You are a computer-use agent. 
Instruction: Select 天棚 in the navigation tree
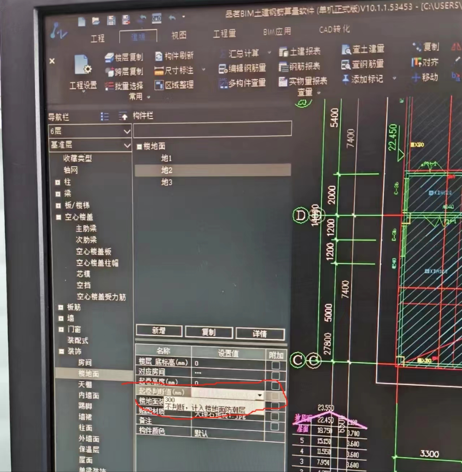click(x=85, y=385)
